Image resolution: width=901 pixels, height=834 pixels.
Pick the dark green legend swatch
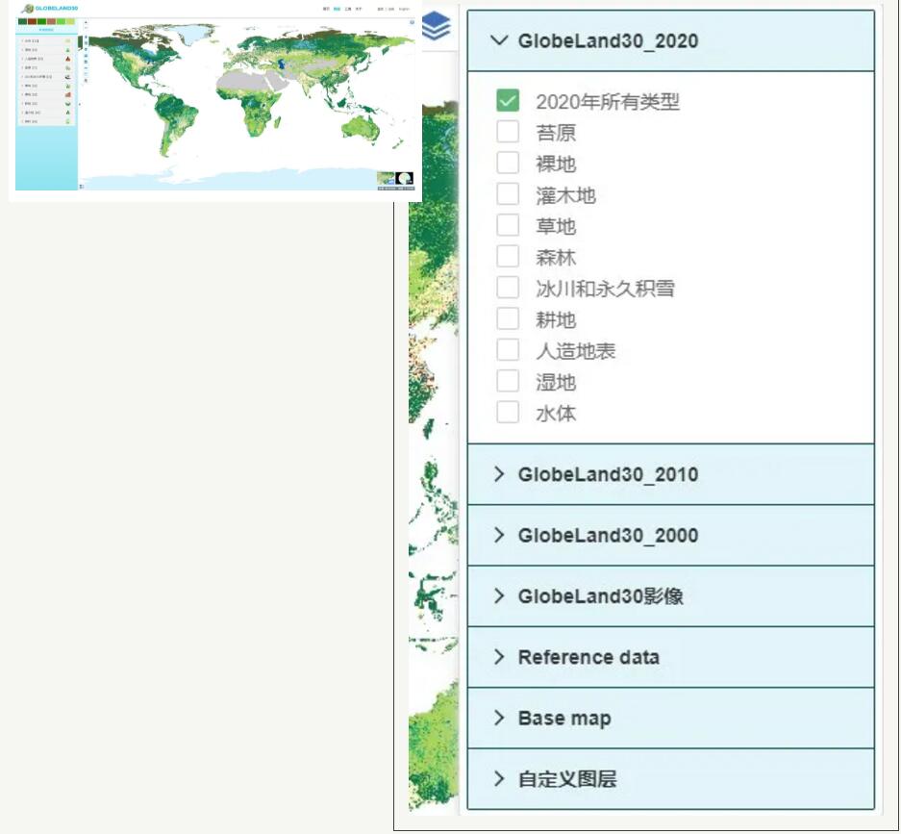(22, 21)
